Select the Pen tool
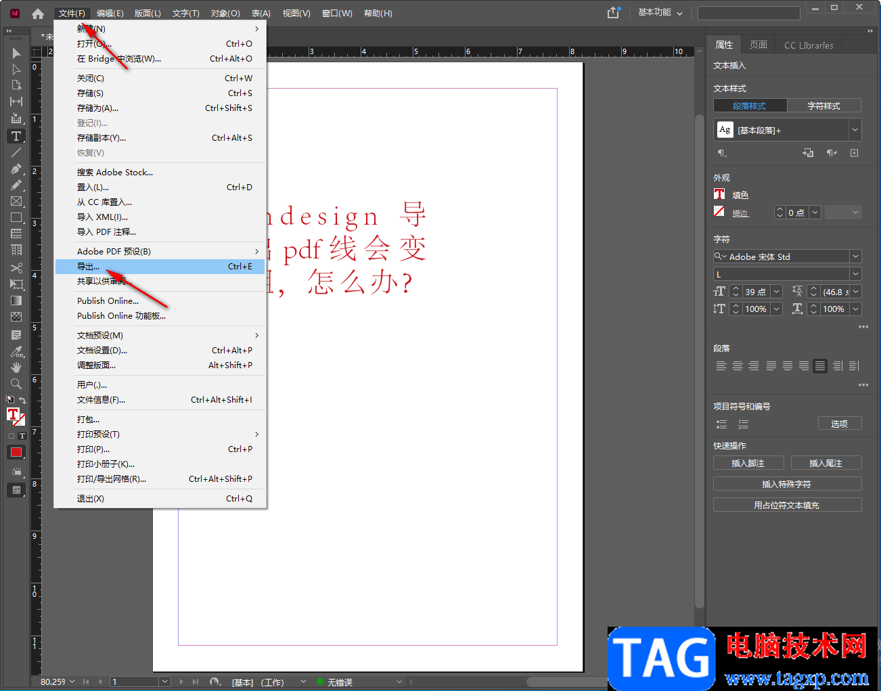 click(16, 169)
